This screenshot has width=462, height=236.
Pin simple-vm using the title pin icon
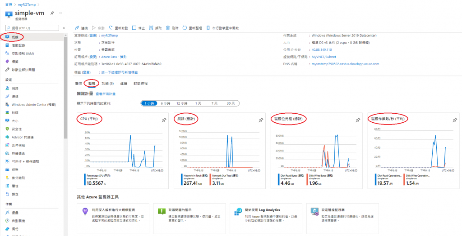point(52,13)
